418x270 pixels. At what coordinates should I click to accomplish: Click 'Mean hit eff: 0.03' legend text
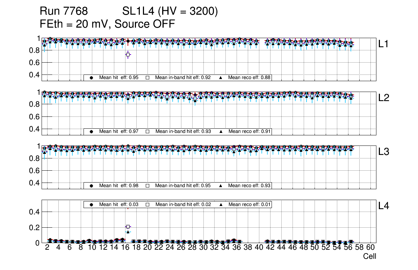119,205
